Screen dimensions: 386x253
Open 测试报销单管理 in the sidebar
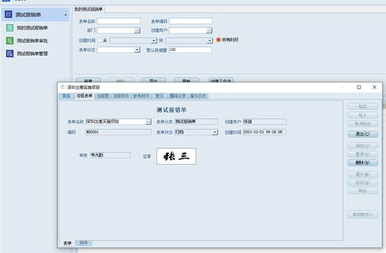coord(32,53)
